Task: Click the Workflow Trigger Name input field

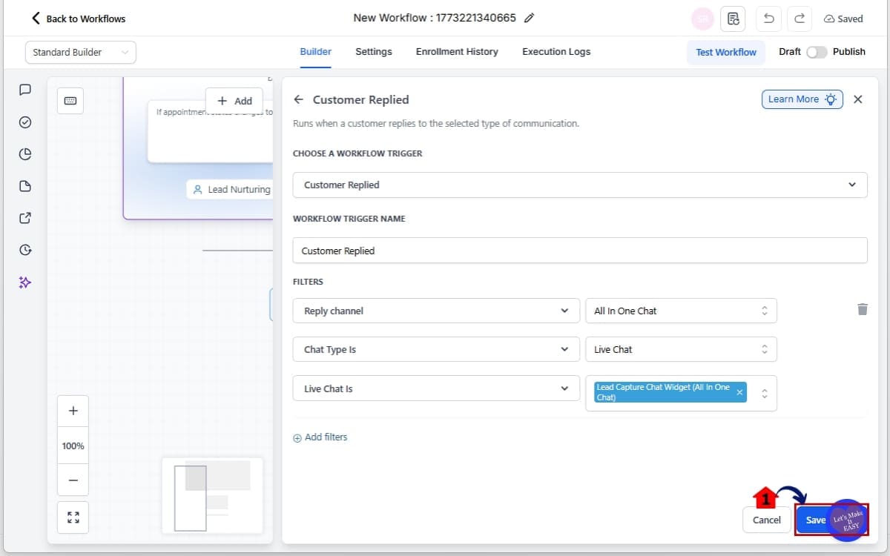Action: pos(579,251)
